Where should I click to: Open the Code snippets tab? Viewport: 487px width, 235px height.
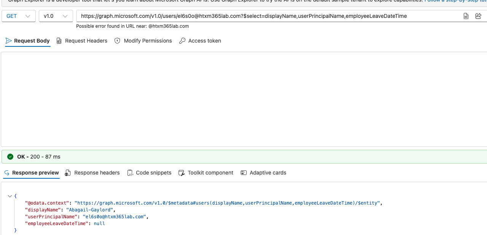pos(149,173)
